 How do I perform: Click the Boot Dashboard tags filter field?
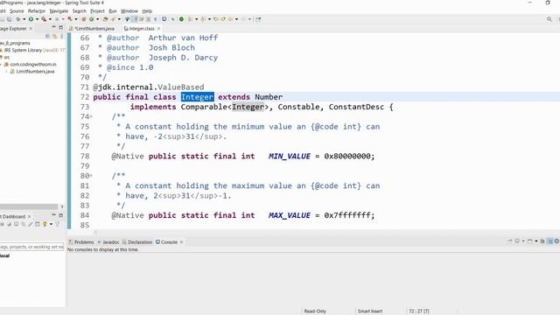pos(31,247)
